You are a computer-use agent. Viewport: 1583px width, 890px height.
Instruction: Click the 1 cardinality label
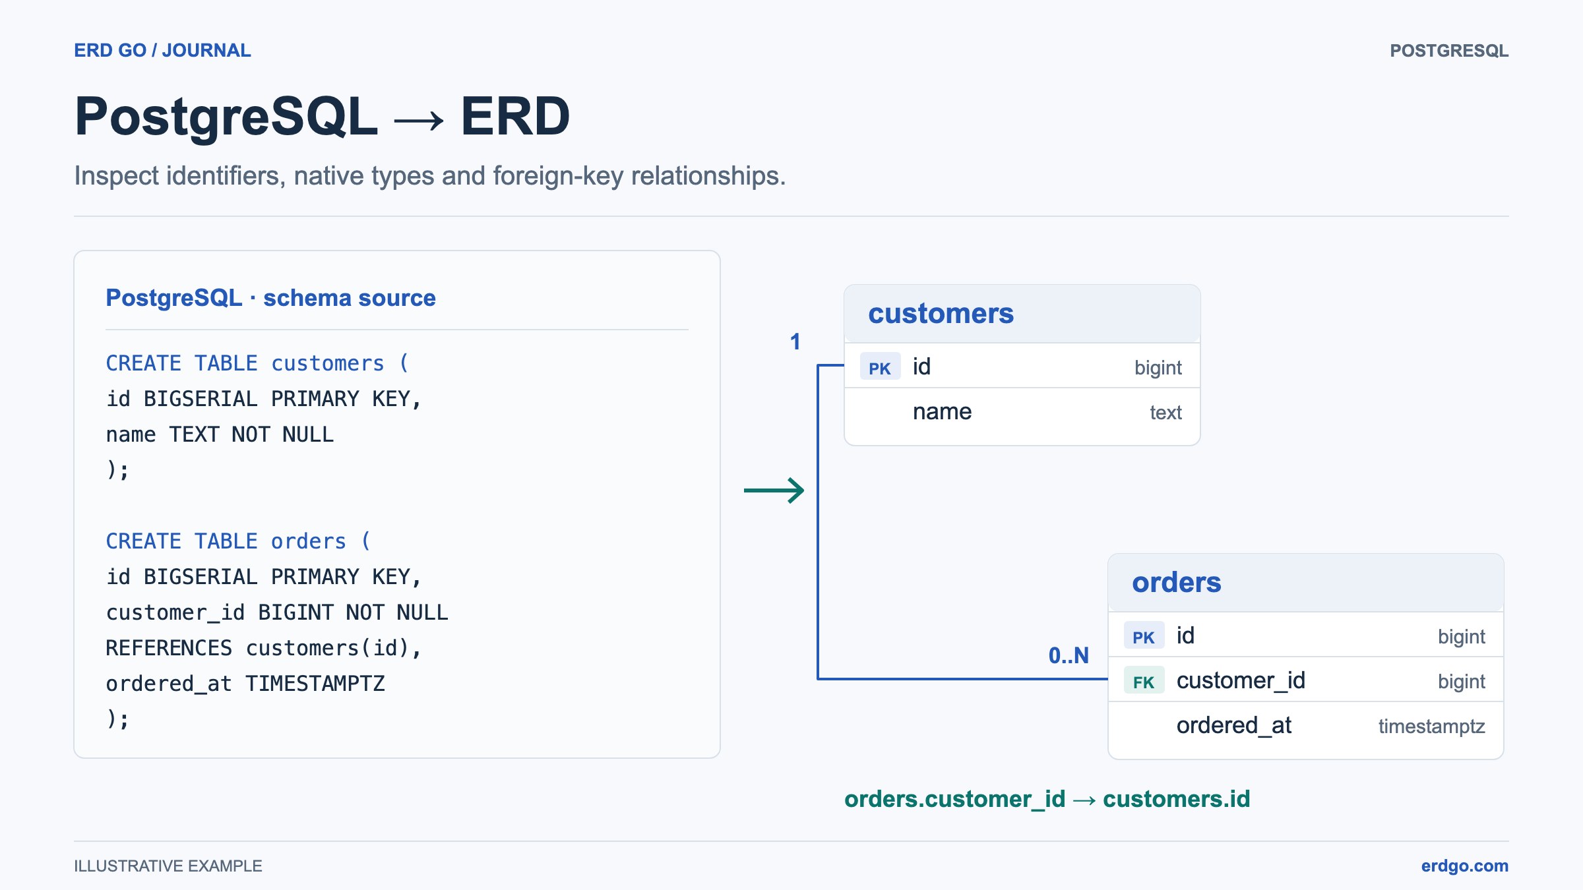pos(795,341)
